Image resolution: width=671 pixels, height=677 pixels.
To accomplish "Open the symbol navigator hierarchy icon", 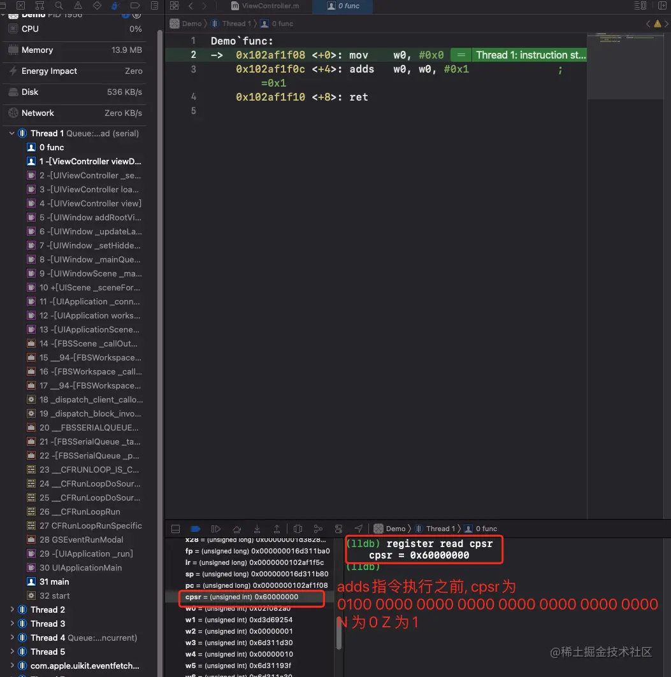I will (40, 6).
